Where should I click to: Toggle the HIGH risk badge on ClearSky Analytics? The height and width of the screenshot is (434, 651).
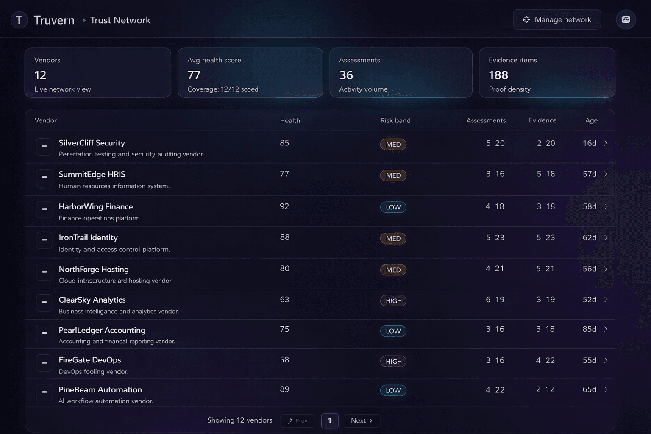[393, 300]
